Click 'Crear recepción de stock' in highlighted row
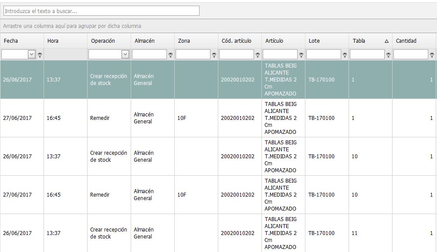Screen dimensions: 437x252 (x=108, y=79)
